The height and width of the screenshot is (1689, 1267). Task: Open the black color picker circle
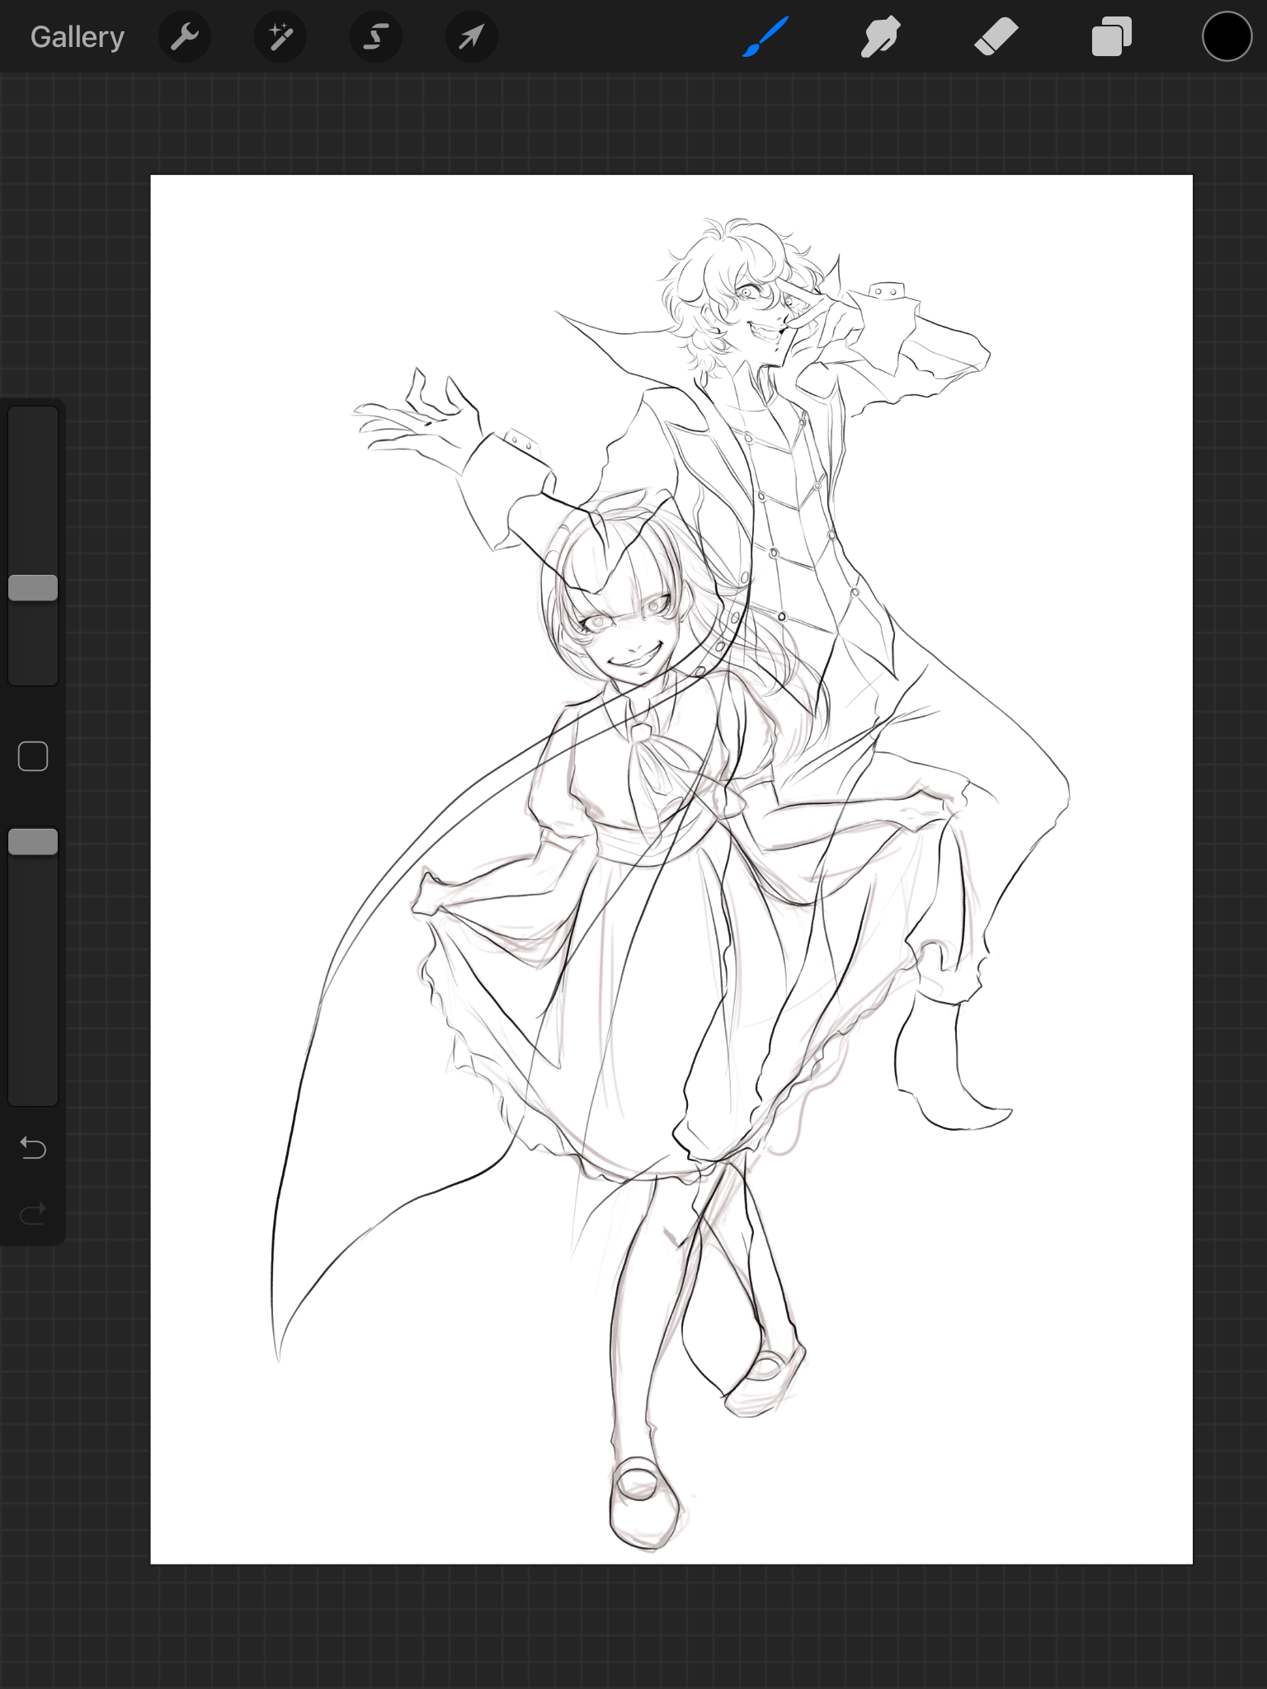[x=1227, y=37]
